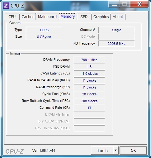Click the Channel # field showing Single
This screenshot has width=151, height=158.
(x=116, y=30)
